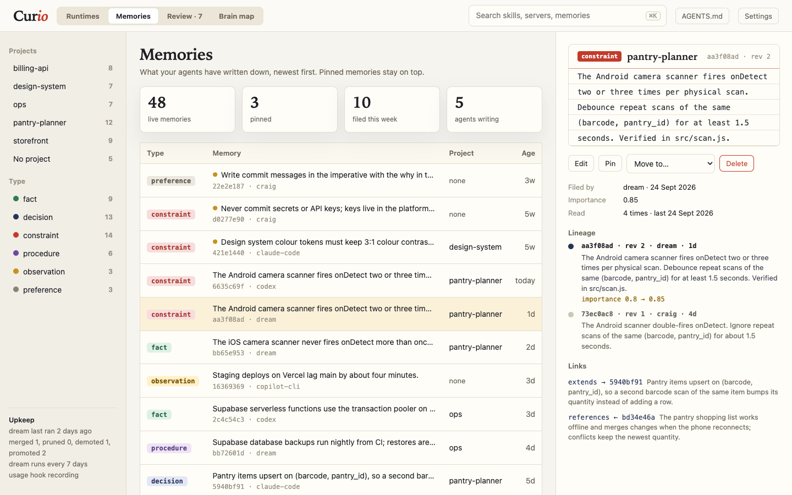Filter by procedure type in sidebar
792x495 pixels.
pos(63,254)
